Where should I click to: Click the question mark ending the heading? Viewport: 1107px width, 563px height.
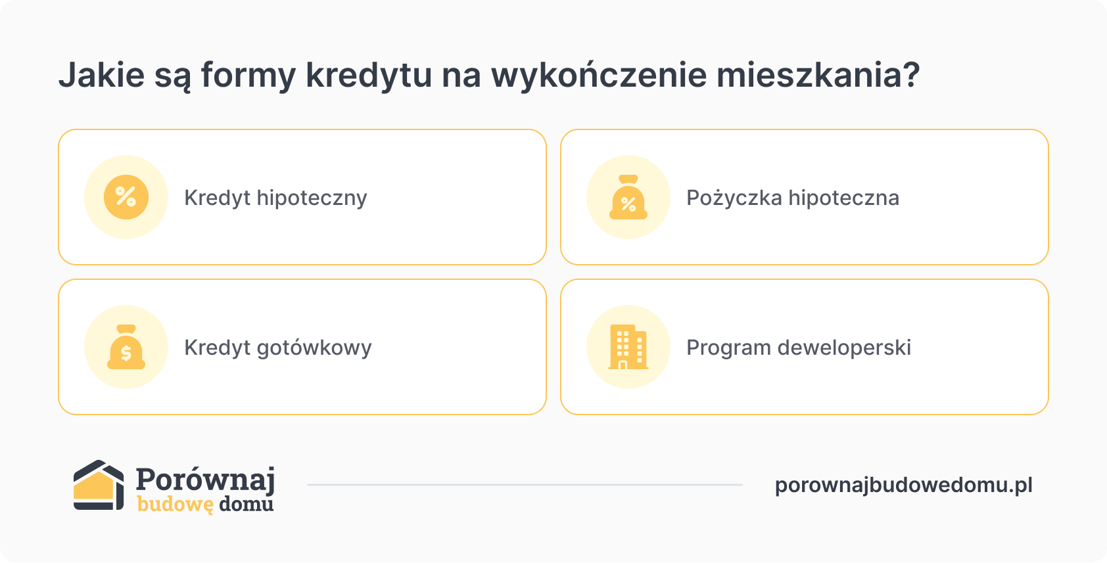912,75
